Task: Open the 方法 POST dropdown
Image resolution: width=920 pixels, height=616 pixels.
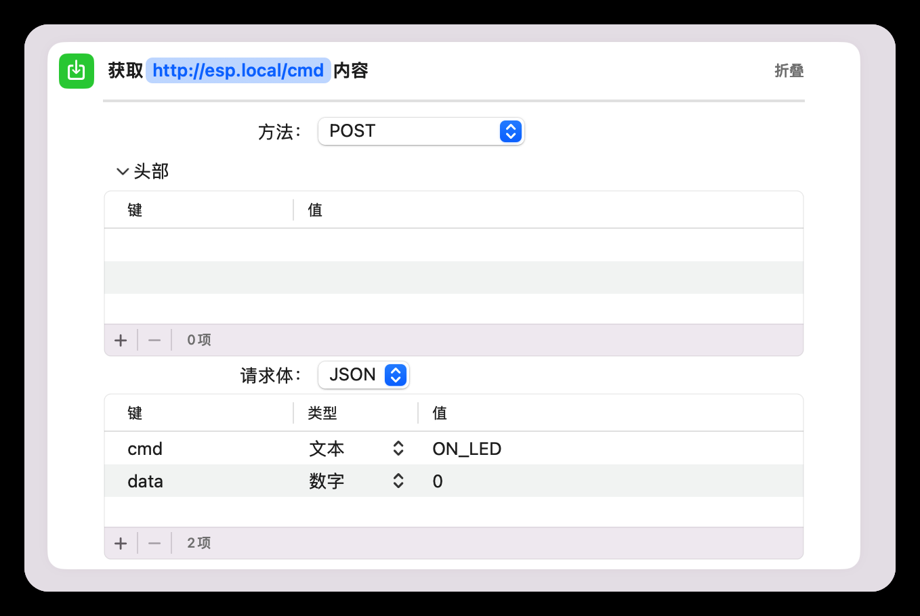Action: (x=421, y=131)
